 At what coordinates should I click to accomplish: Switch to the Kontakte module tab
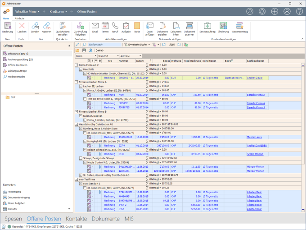pos(76,219)
